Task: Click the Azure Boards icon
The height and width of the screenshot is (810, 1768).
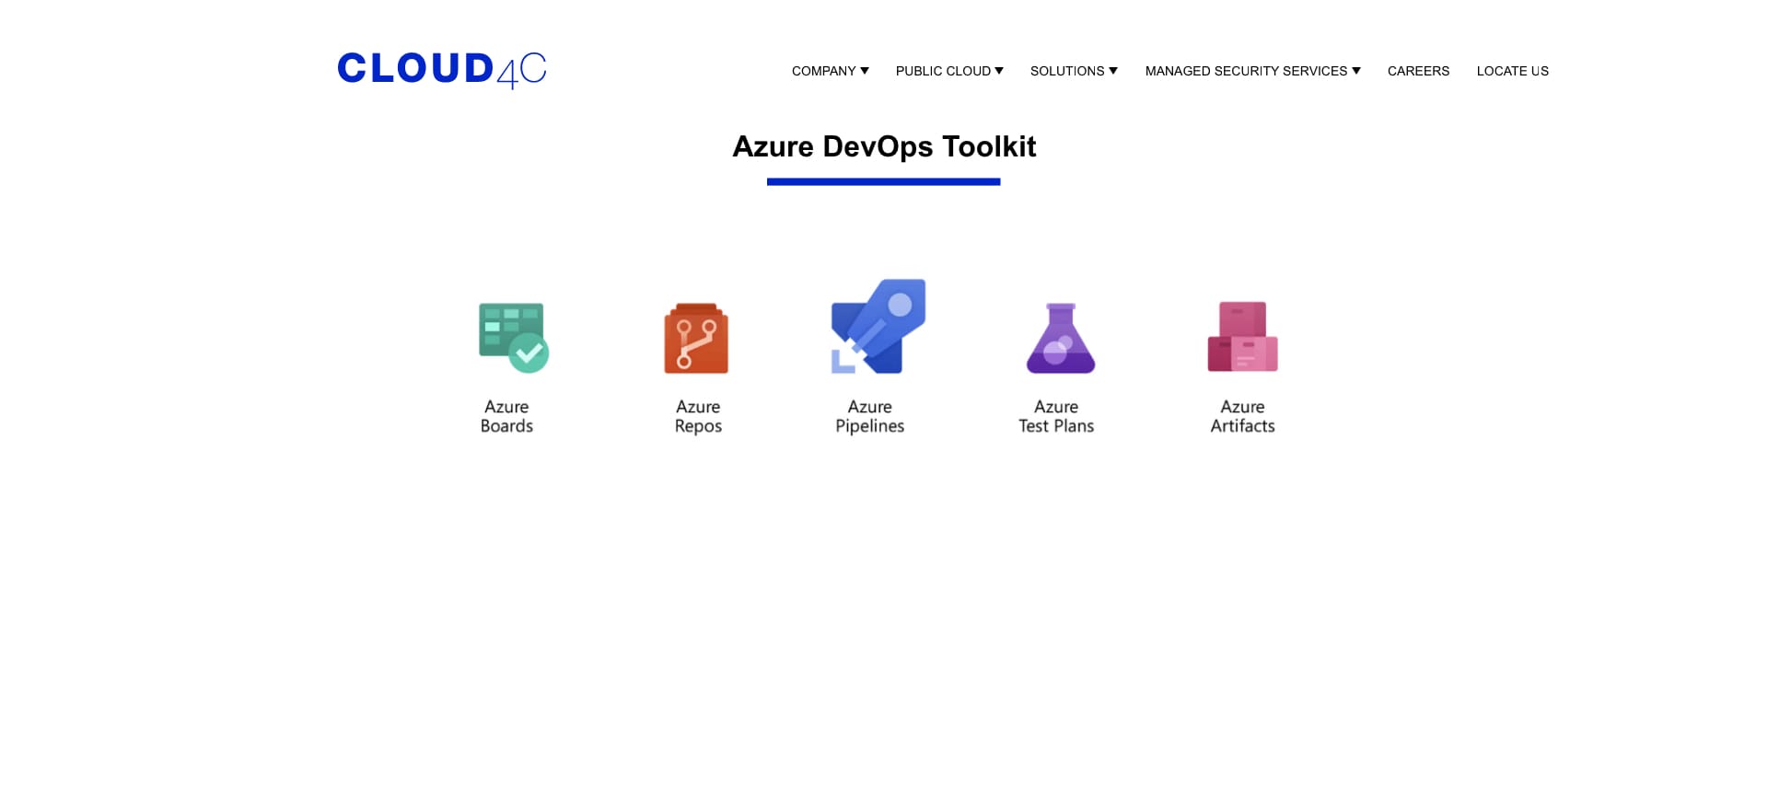Action: (514, 338)
